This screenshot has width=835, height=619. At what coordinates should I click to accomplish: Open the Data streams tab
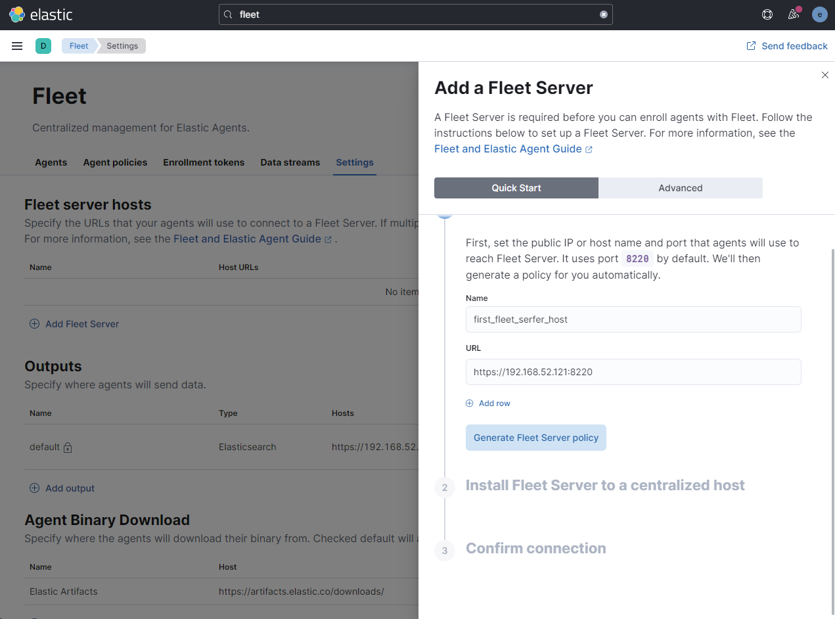[290, 162]
